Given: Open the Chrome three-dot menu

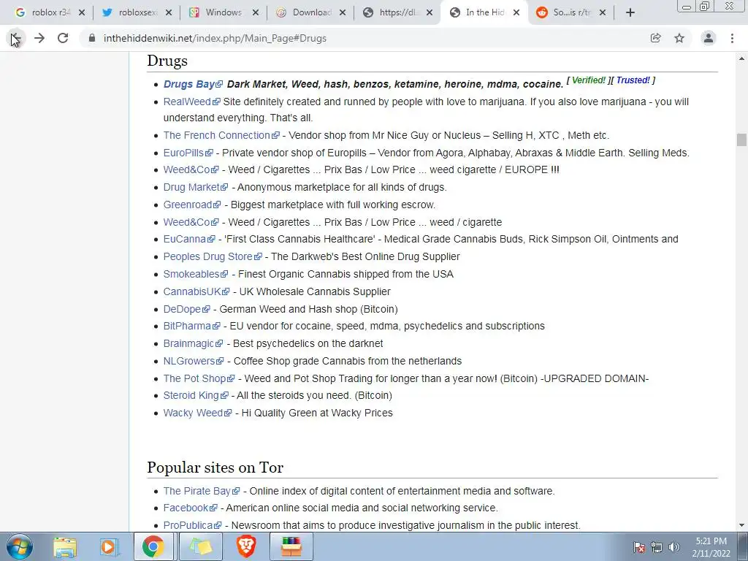Looking at the screenshot, I should point(732,38).
